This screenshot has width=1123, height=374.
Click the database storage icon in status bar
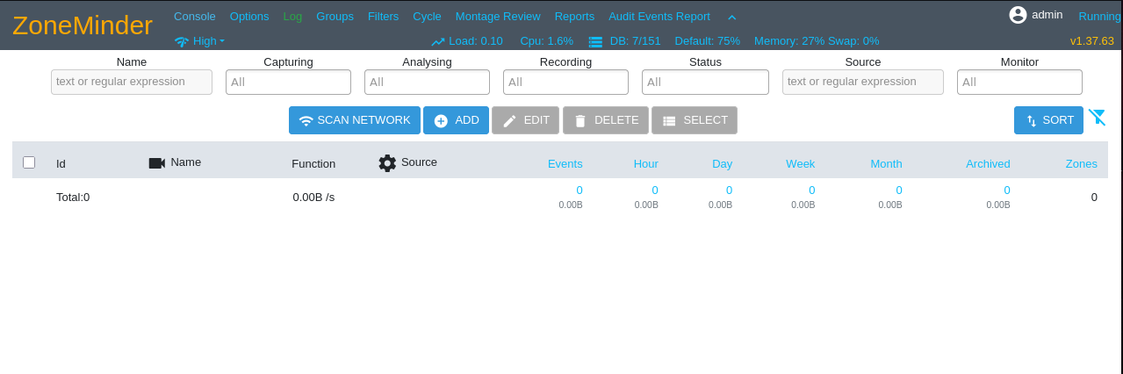point(595,41)
